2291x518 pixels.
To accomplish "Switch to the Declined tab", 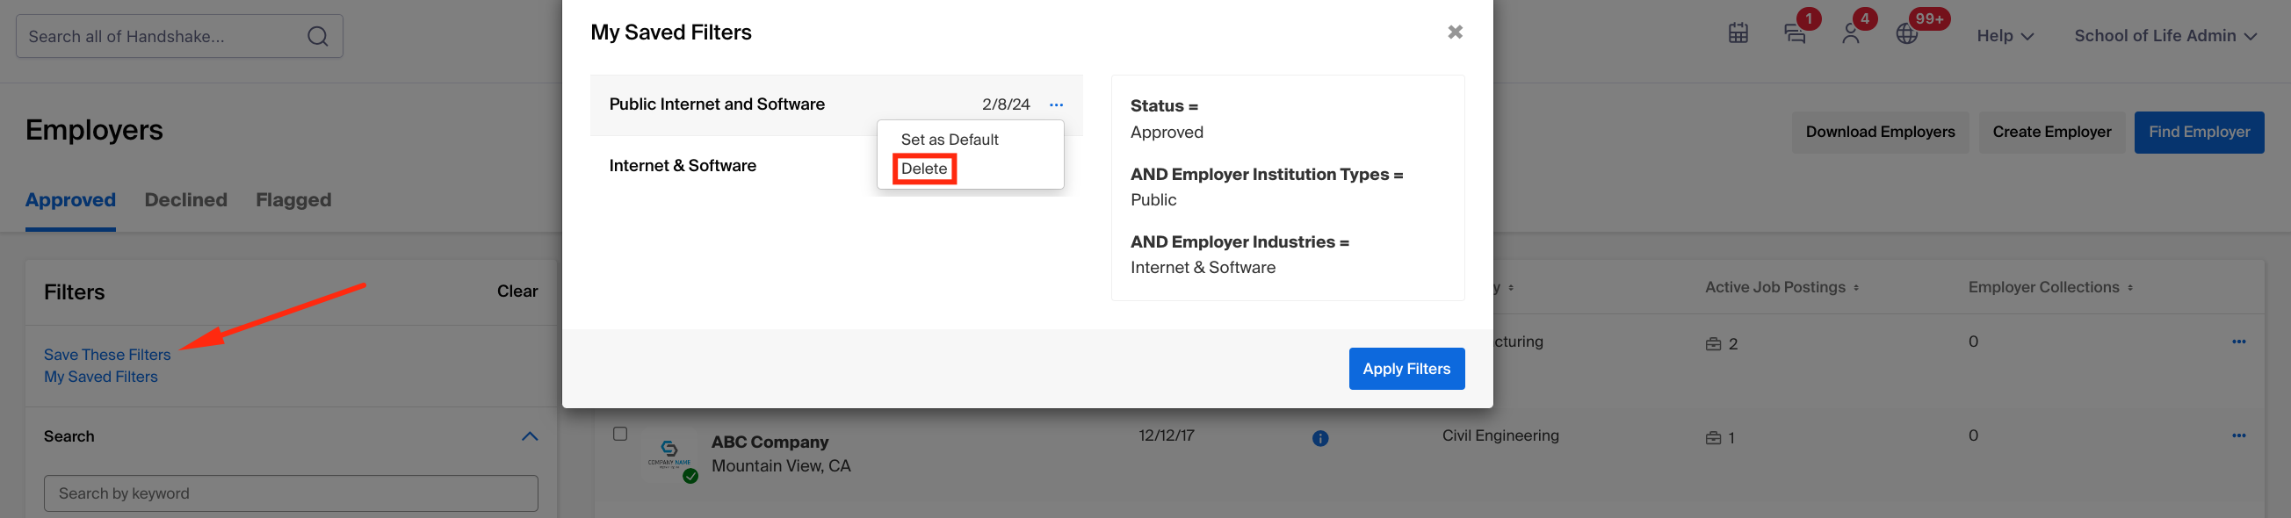I will coord(186,200).
